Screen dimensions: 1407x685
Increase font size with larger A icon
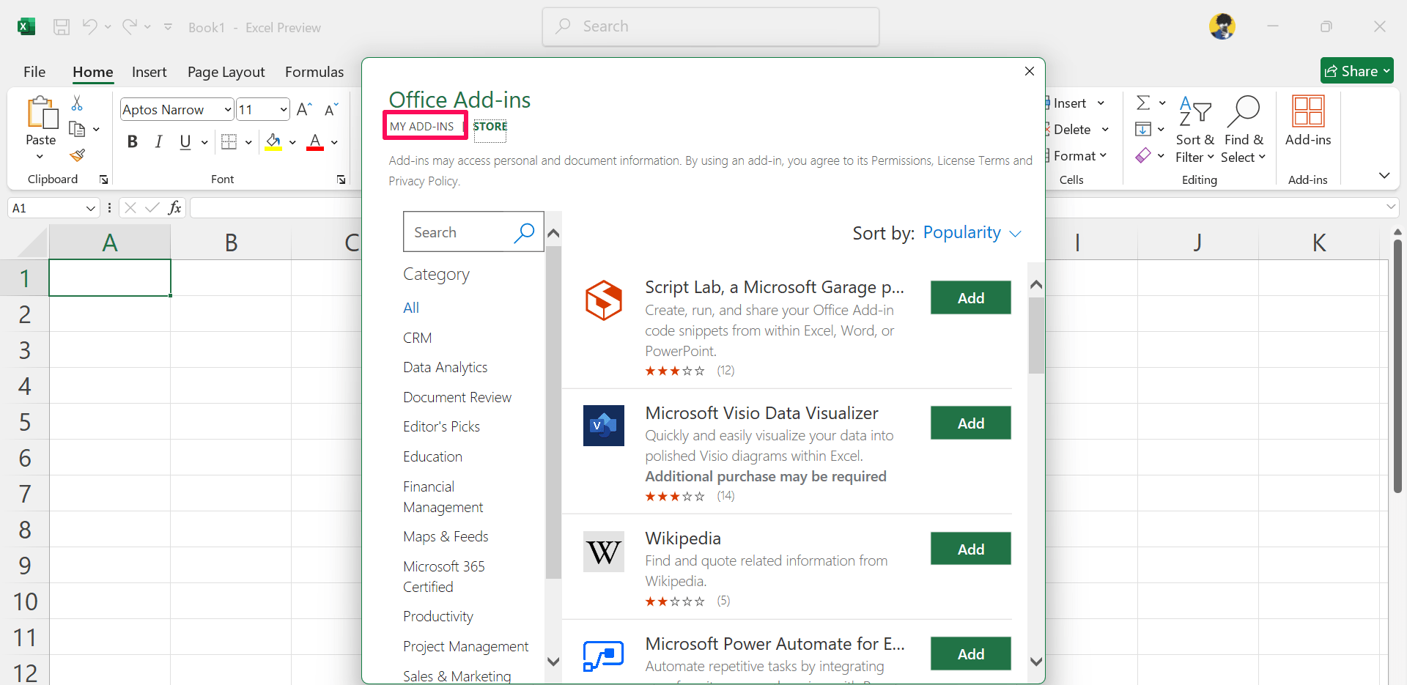pyautogui.click(x=304, y=110)
